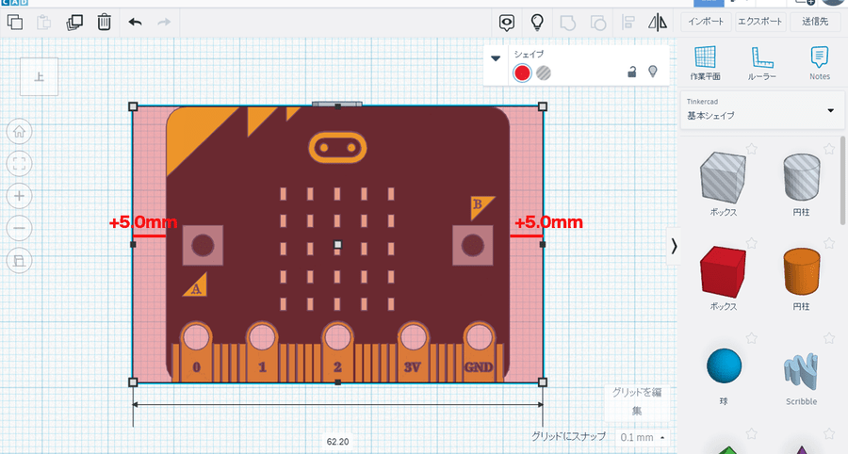Screen dimensions: 848x454
Task: Click the Align tool icon
Action: point(628,23)
